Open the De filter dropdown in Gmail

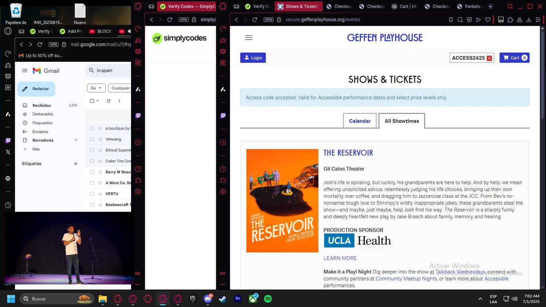click(x=96, y=88)
